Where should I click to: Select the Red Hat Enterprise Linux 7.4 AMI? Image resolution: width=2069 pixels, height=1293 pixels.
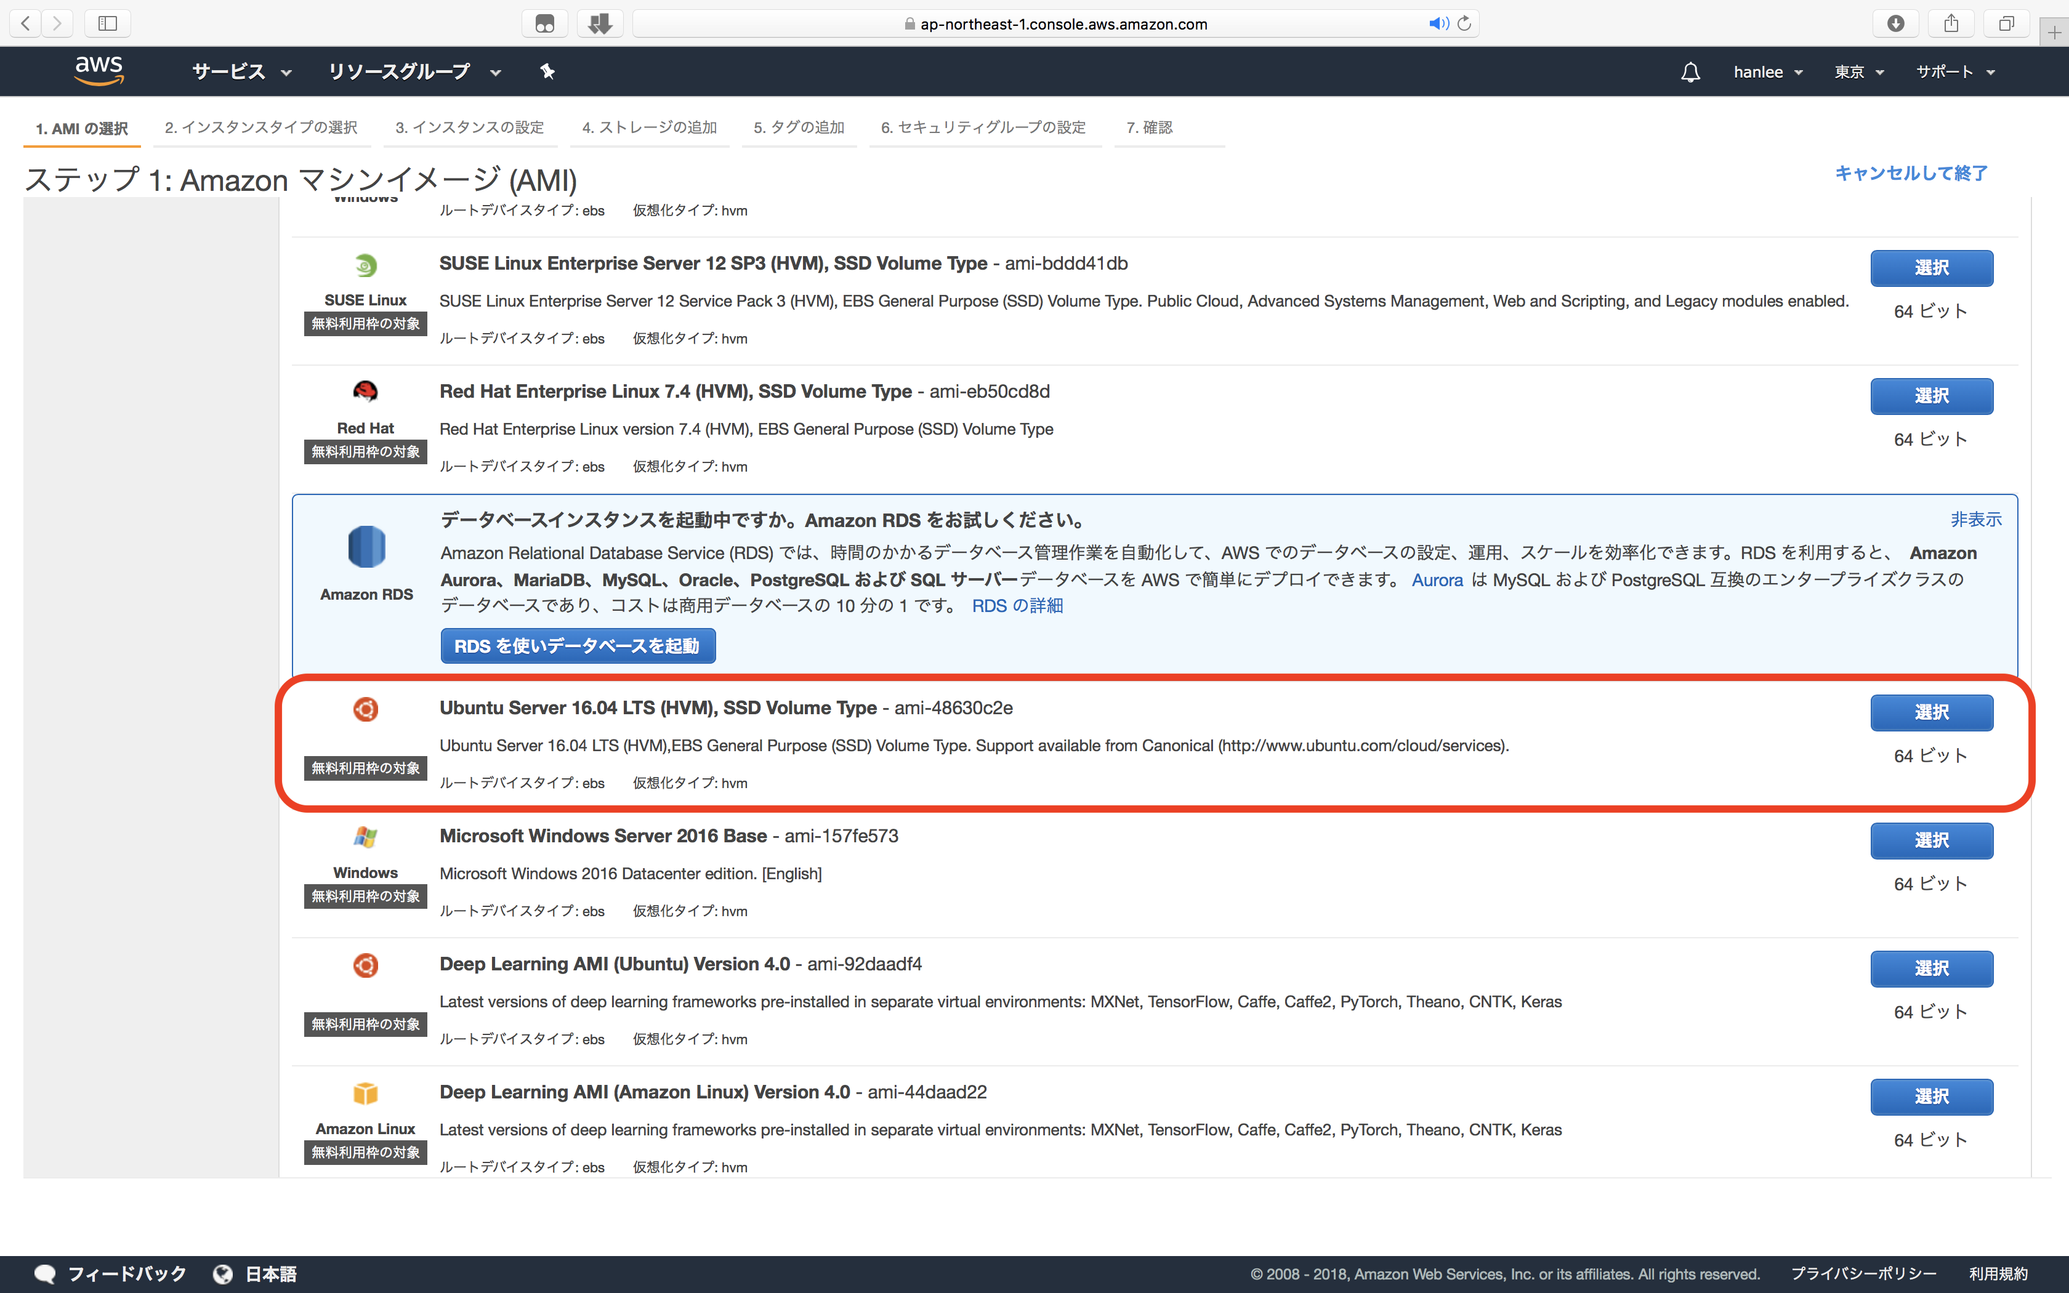click(x=1931, y=396)
